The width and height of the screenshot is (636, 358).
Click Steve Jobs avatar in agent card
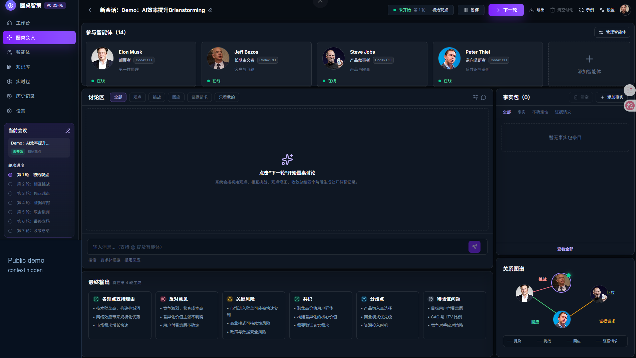click(x=334, y=58)
